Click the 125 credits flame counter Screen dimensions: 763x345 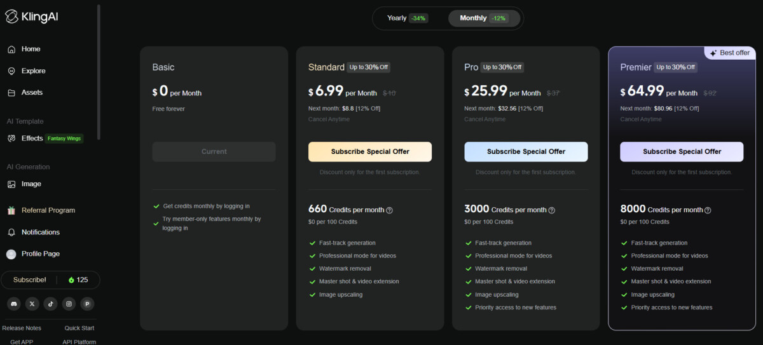(78, 280)
